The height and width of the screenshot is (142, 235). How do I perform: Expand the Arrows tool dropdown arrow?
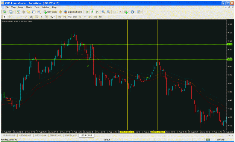coord(54,17)
